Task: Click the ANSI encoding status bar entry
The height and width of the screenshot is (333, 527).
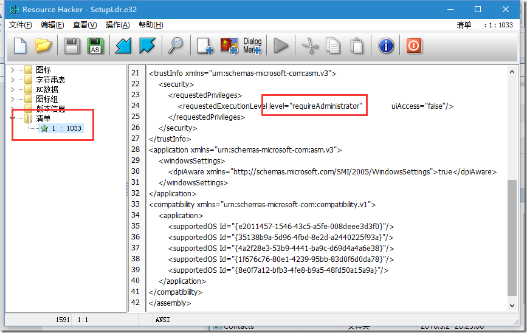Action: click(163, 320)
